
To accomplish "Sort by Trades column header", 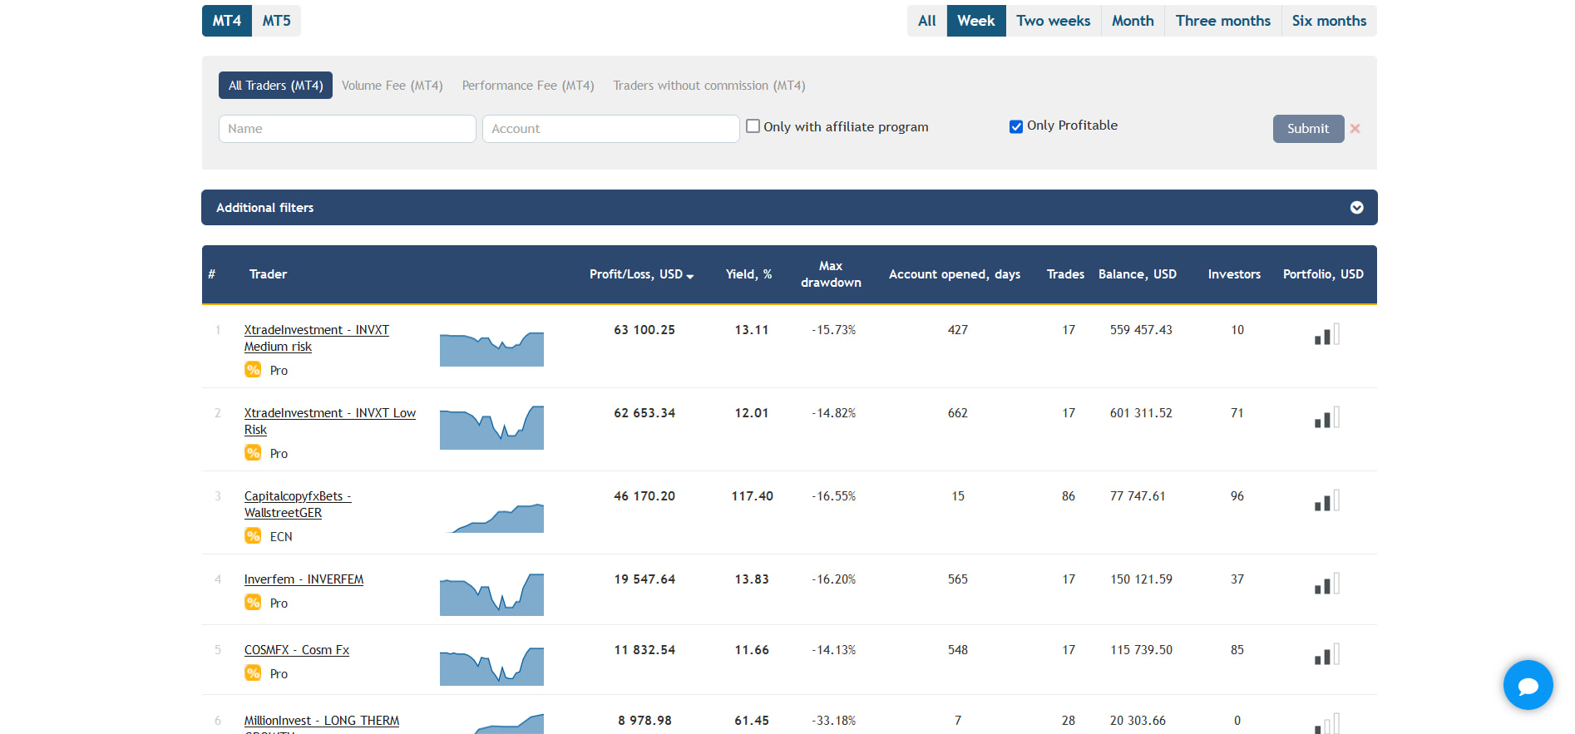I will (1065, 274).
